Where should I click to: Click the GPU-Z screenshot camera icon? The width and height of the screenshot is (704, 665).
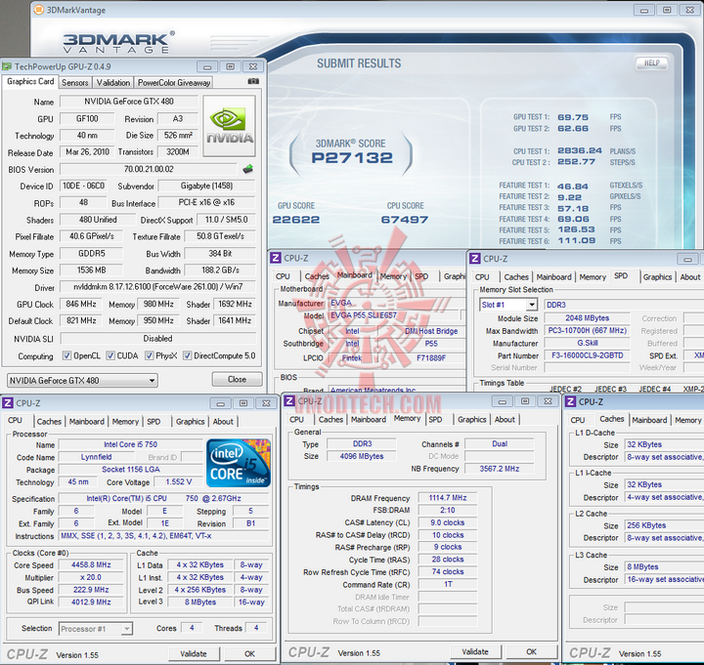click(x=253, y=82)
